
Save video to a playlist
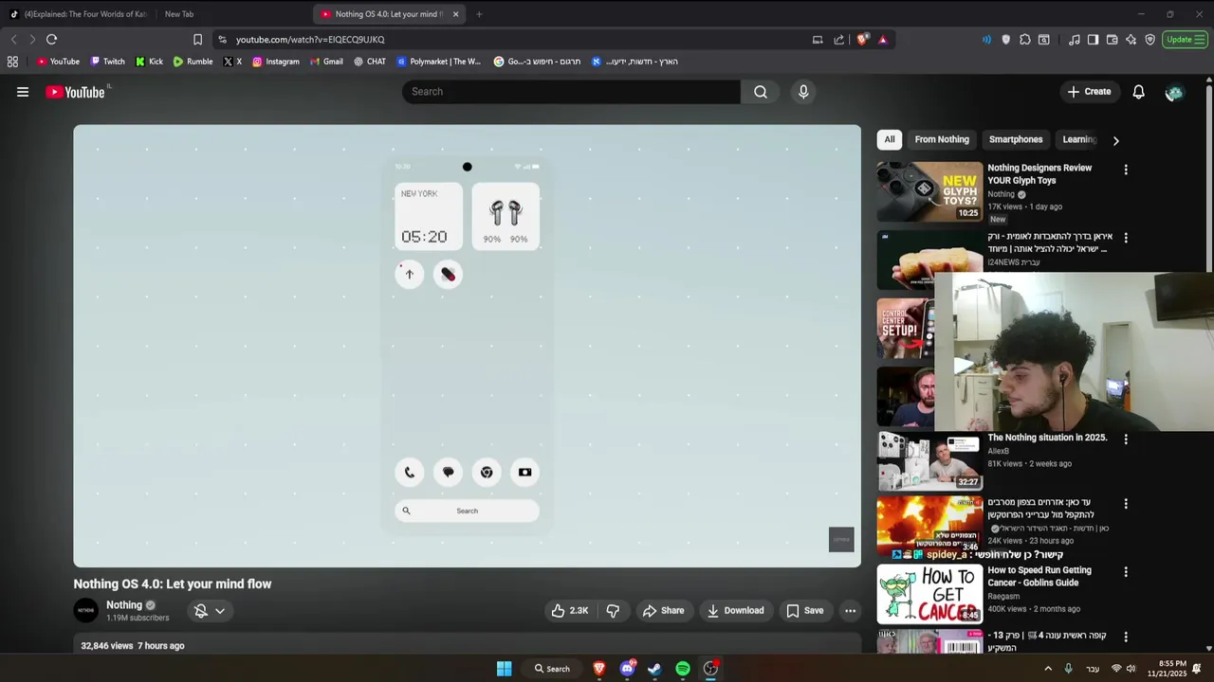click(x=804, y=611)
